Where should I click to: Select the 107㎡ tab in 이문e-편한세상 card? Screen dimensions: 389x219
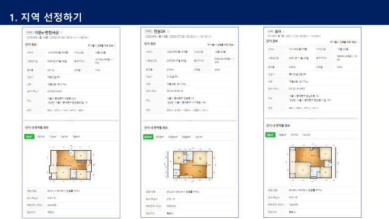pos(41,137)
